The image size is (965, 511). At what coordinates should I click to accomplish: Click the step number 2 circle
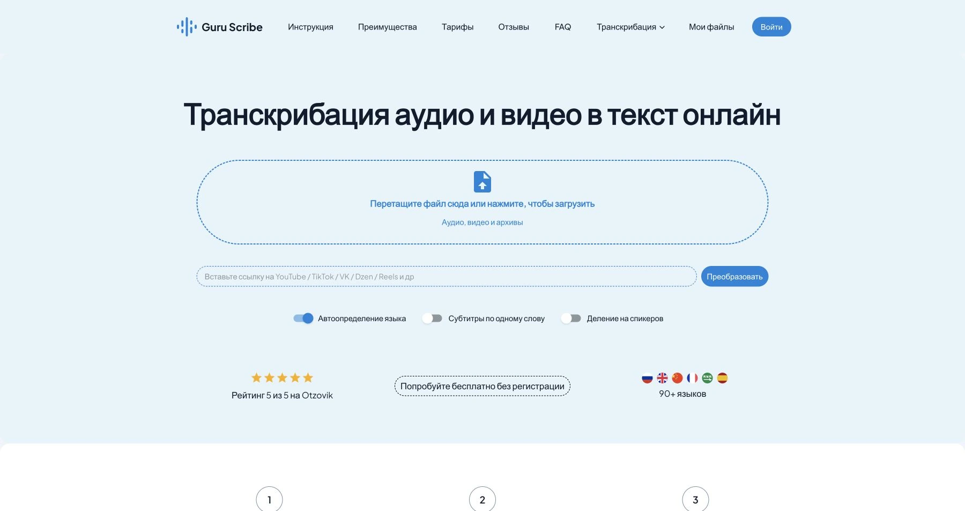click(x=482, y=499)
